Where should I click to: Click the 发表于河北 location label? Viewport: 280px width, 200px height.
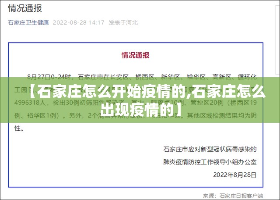[x=123, y=22]
